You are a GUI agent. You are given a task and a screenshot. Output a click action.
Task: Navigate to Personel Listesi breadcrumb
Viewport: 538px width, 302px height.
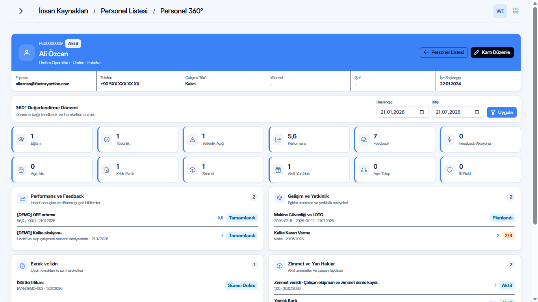click(x=124, y=11)
